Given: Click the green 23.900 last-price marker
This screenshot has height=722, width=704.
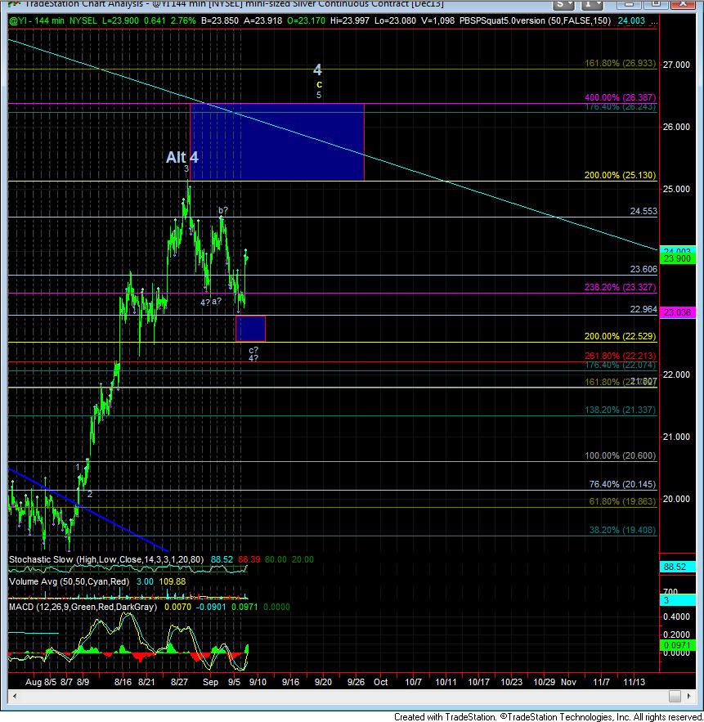Looking at the screenshot, I should (677, 258).
